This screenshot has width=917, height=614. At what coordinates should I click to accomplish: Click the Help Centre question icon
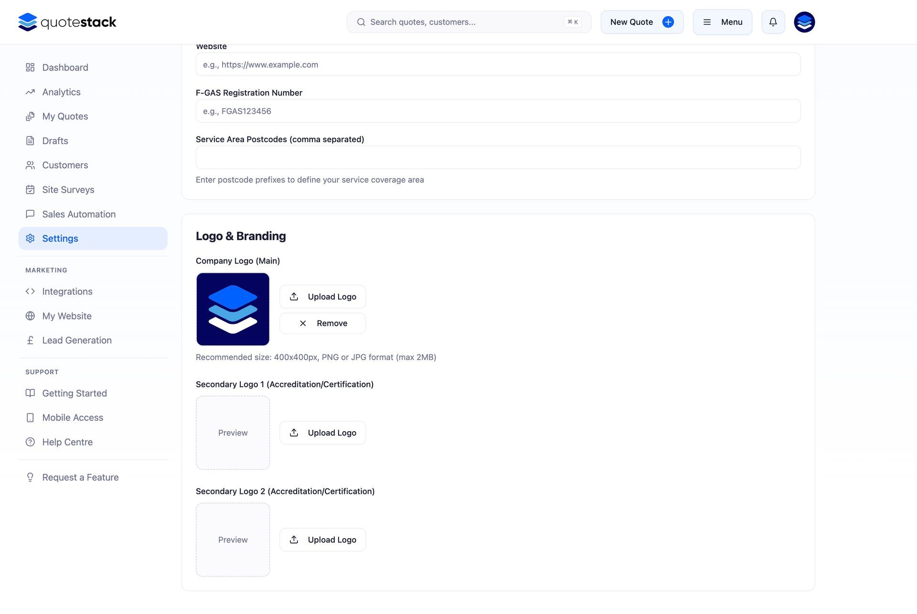click(x=30, y=442)
